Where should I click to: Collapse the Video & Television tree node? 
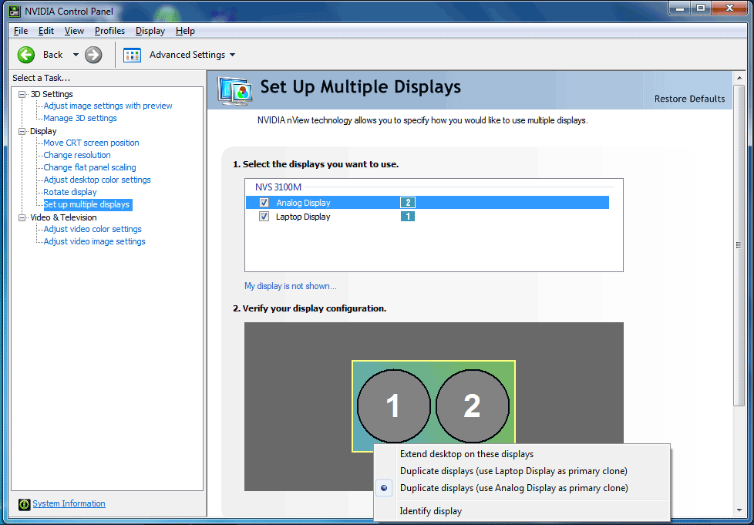tap(22, 218)
